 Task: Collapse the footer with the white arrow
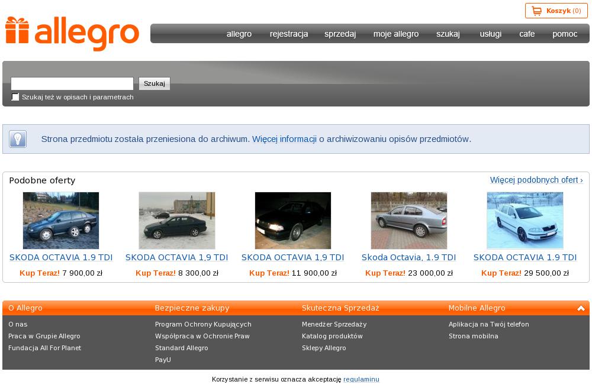point(581,308)
